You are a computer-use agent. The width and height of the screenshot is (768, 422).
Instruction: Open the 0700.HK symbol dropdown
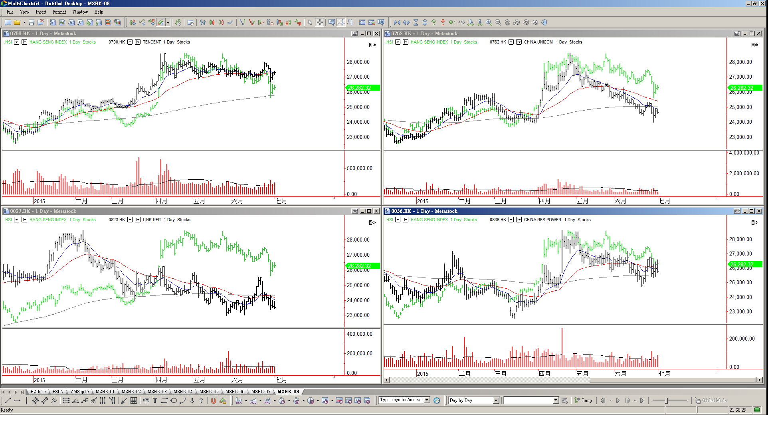pos(130,42)
